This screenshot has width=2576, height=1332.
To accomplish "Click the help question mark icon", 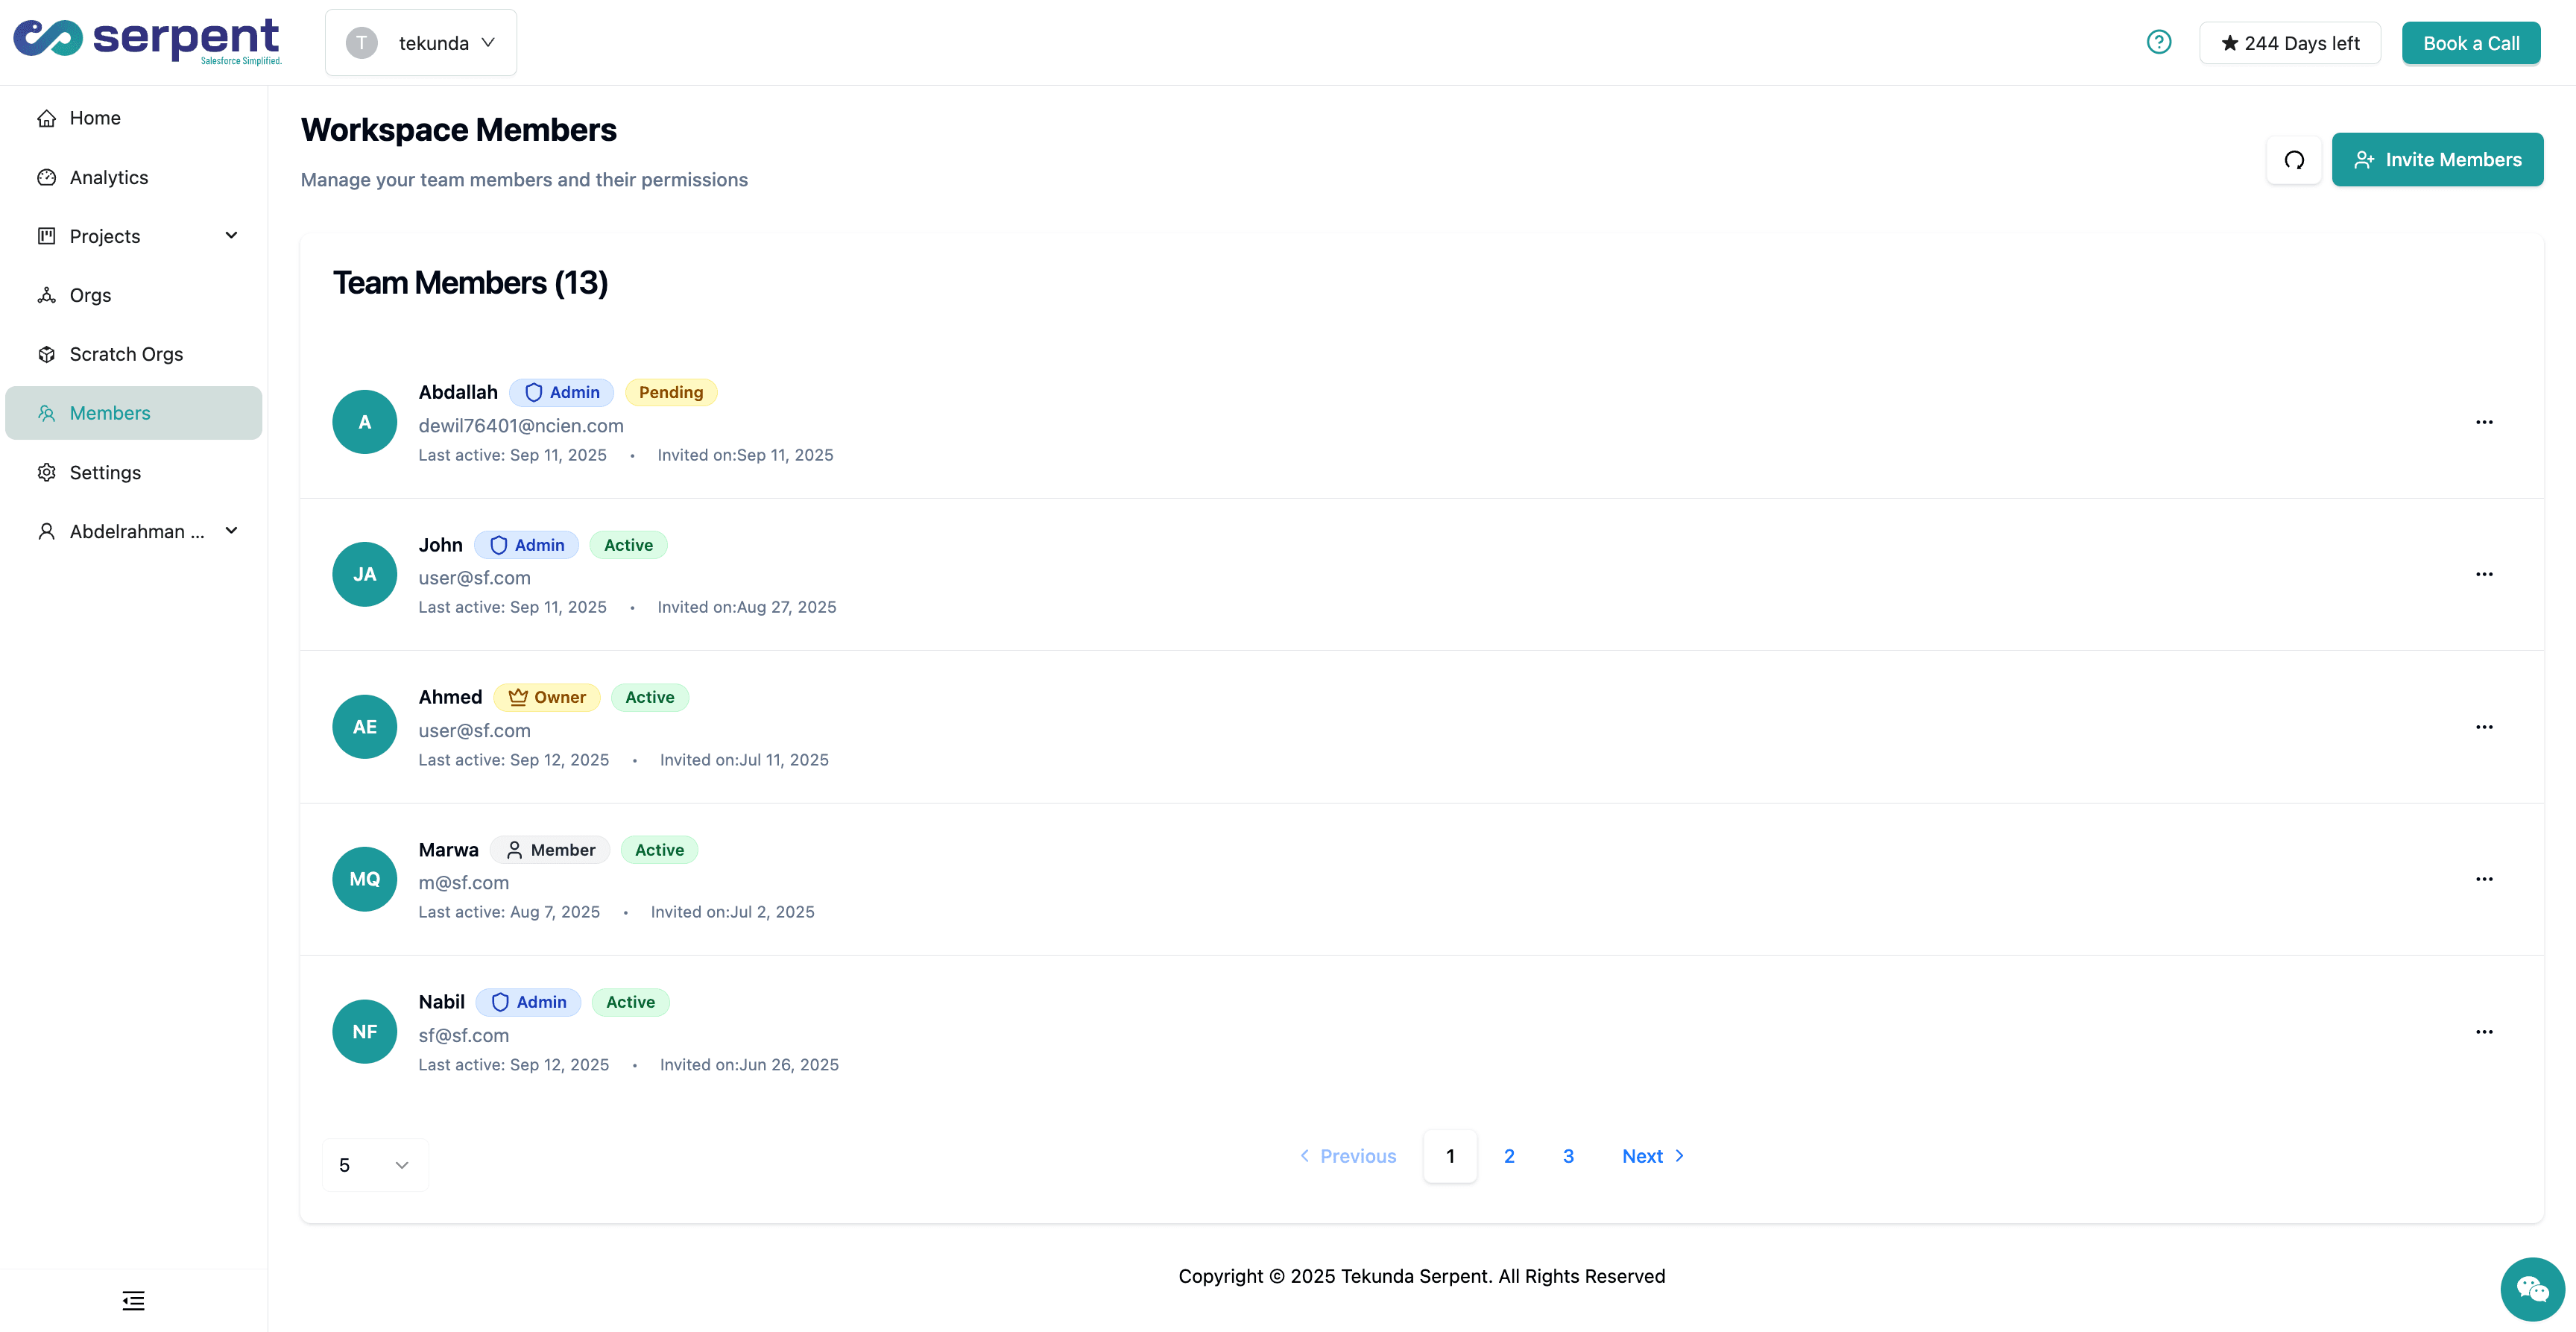I will point(2159,42).
